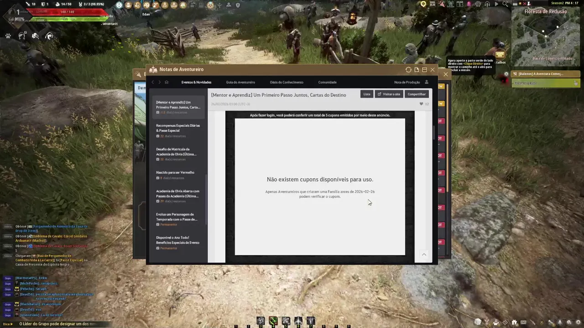Open the [Balenos] A Aventura Começ... quest
This screenshot has height=328, width=584.
point(546,74)
